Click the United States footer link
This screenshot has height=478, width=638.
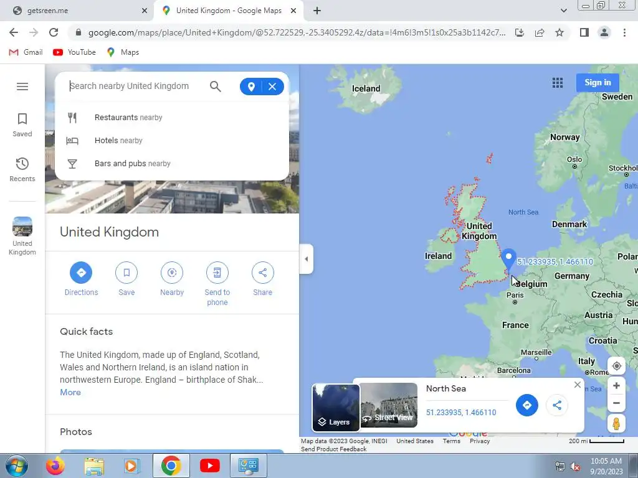click(414, 441)
